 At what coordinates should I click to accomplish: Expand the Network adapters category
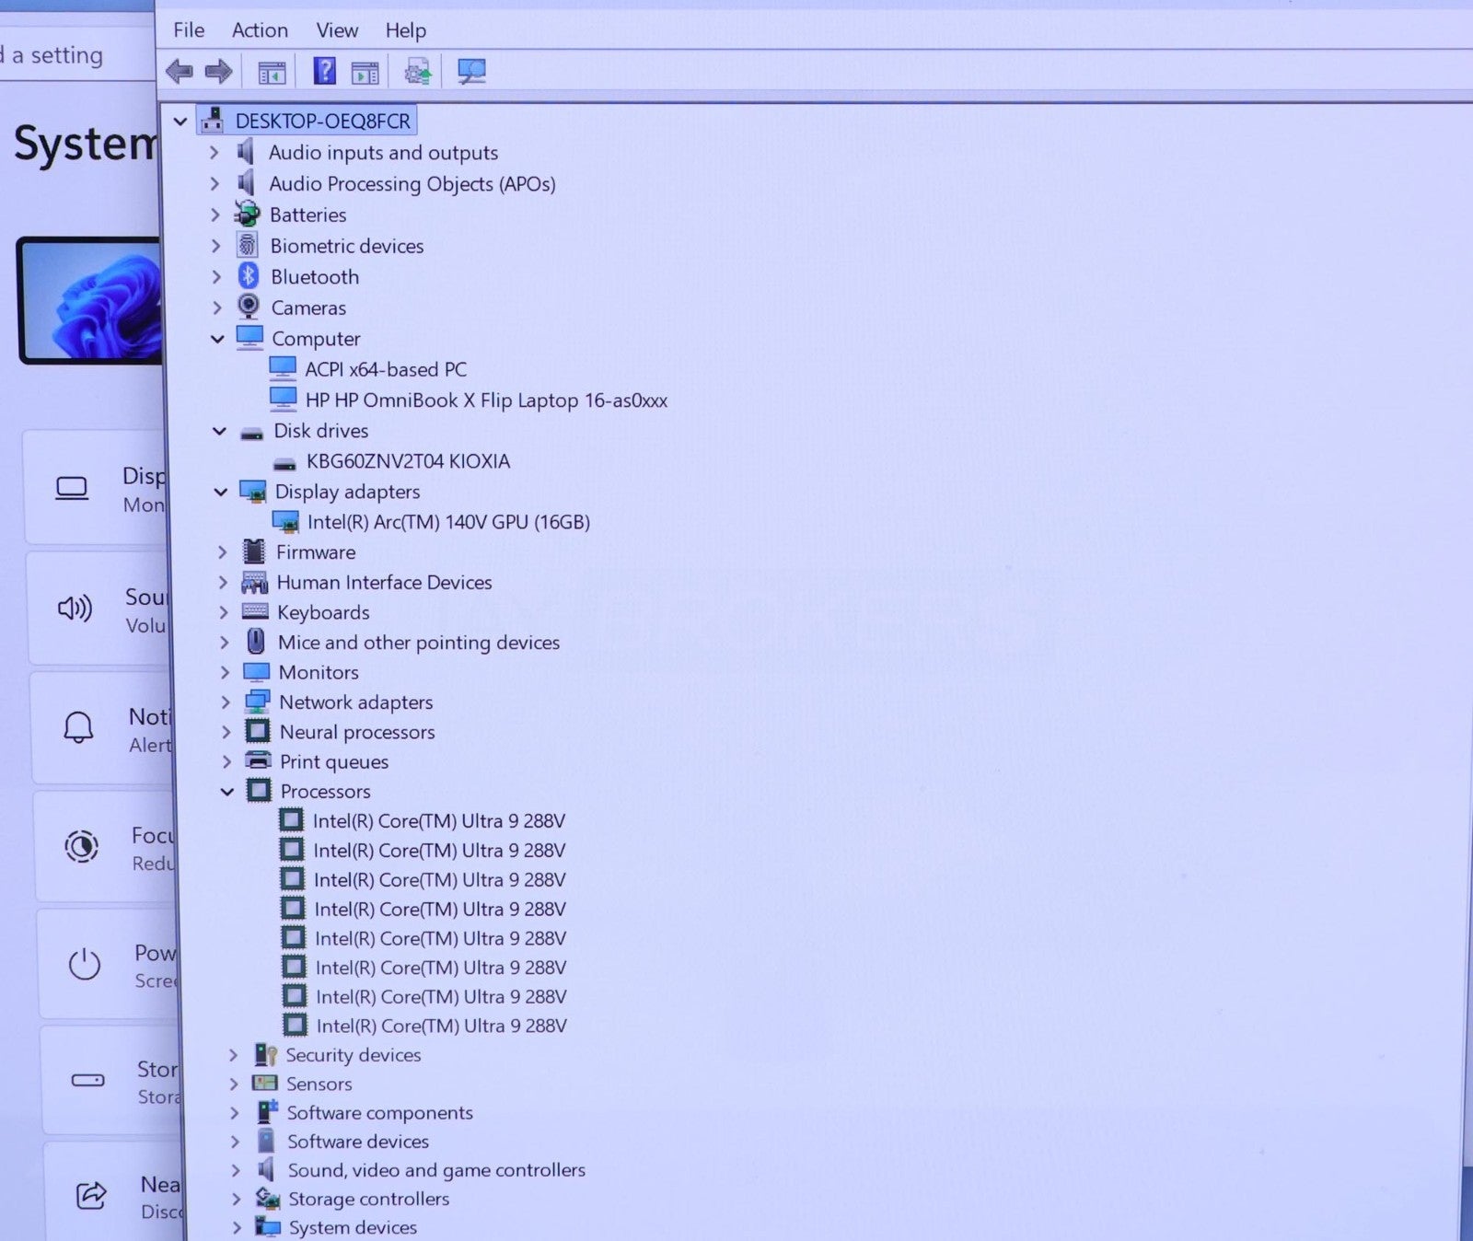click(x=226, y=702)
